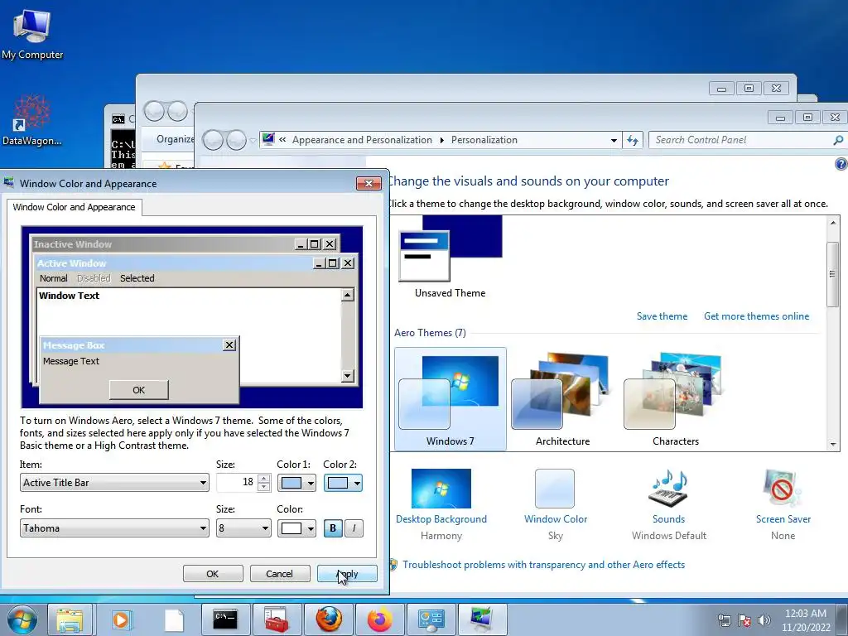
Task: Click the item Size value field
Action: coord(236,483)
